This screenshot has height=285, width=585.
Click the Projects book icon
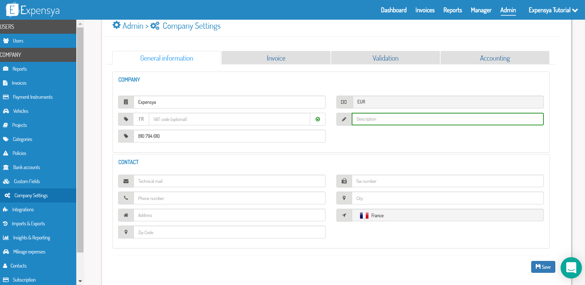click(x=5, y=125)
